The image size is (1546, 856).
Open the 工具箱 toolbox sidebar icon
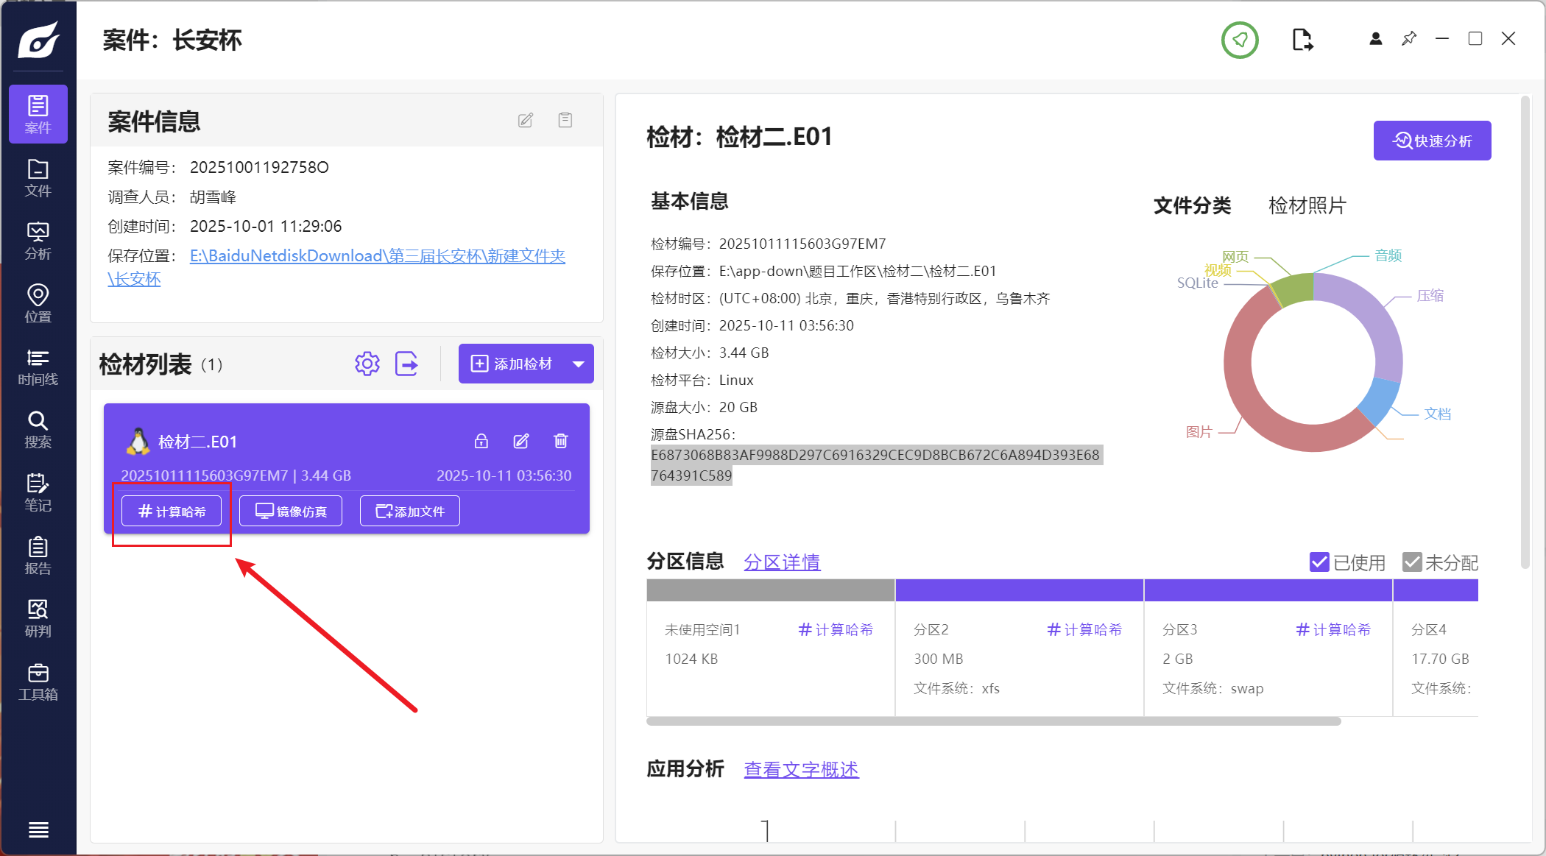click(x=38, y=682)
